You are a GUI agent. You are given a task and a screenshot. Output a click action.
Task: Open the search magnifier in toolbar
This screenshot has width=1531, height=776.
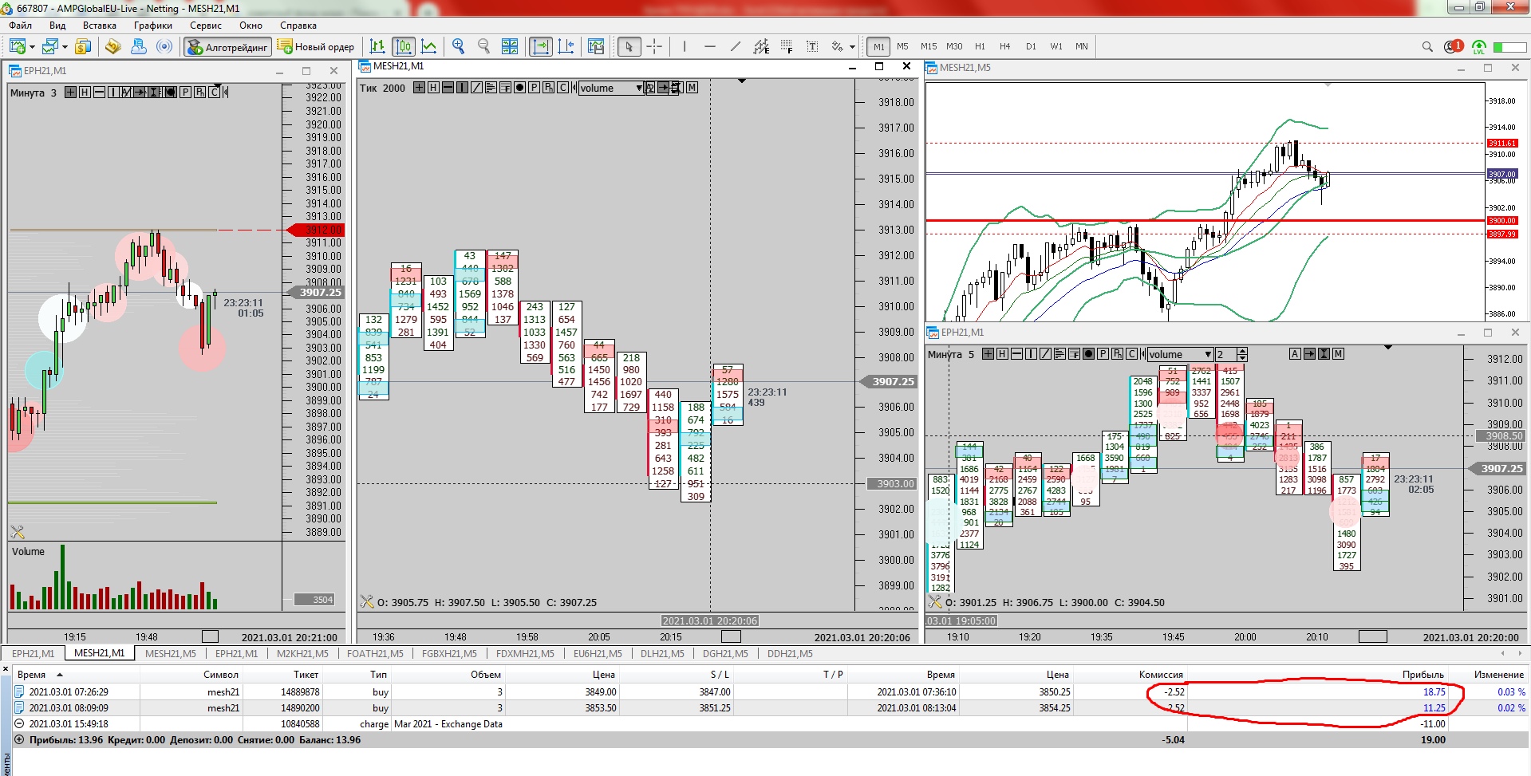point(1427,46)
